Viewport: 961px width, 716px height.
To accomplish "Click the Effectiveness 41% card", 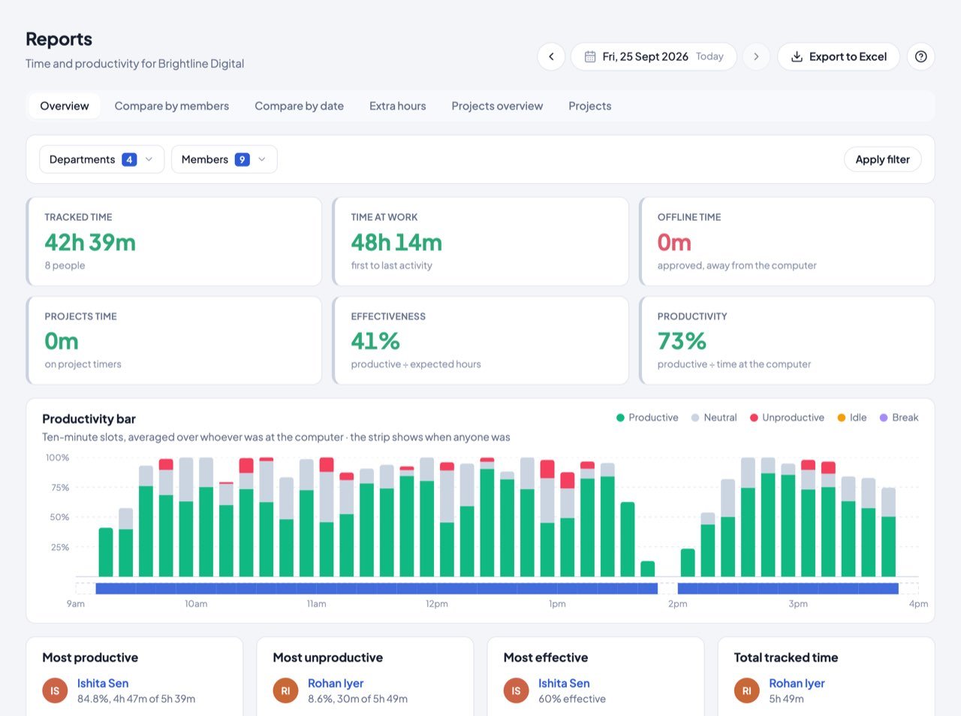I will tap(480, 340).
